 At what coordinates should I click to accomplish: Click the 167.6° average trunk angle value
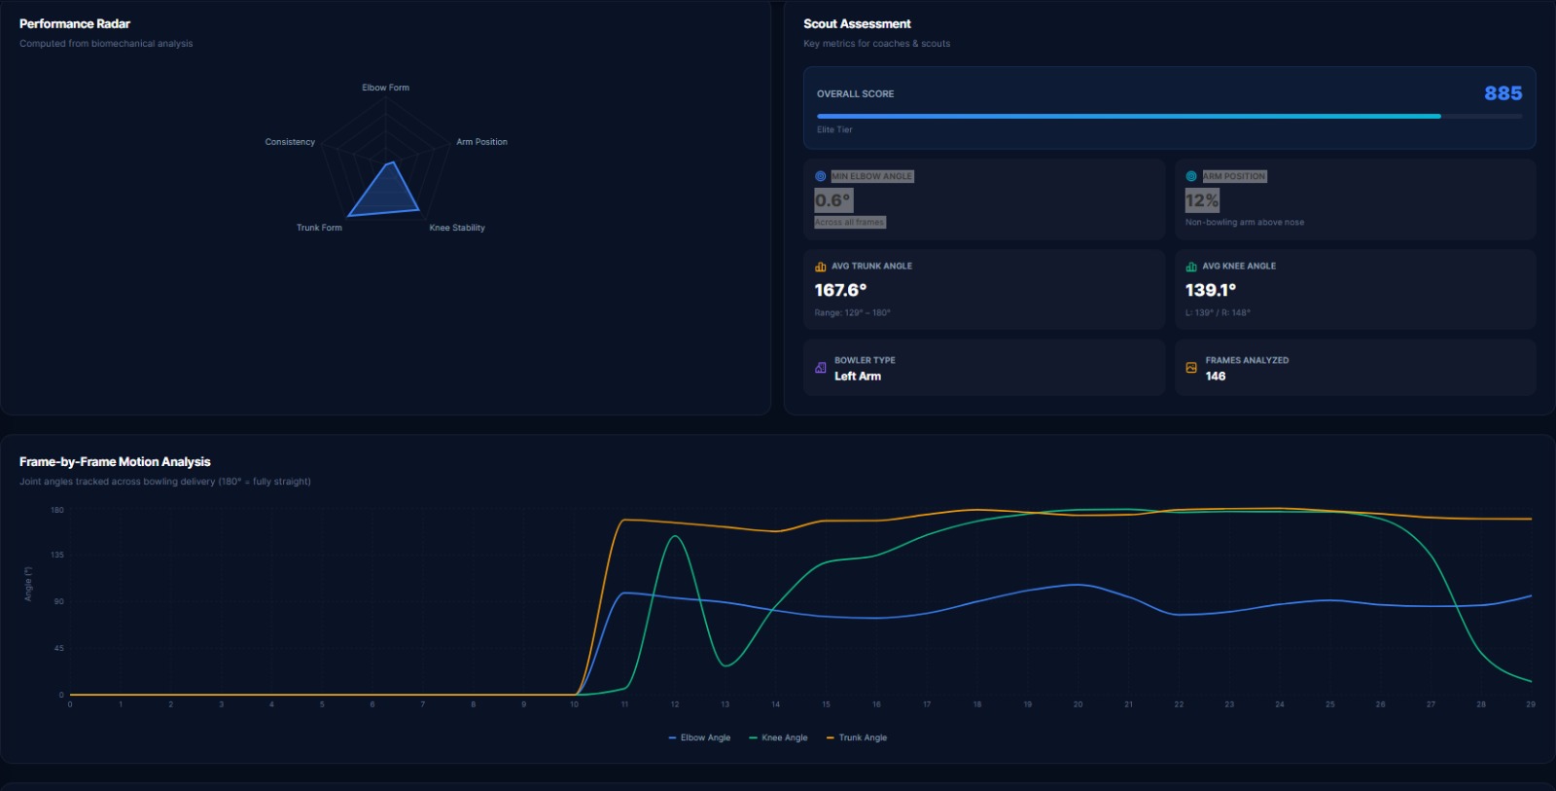coord(840,290)
